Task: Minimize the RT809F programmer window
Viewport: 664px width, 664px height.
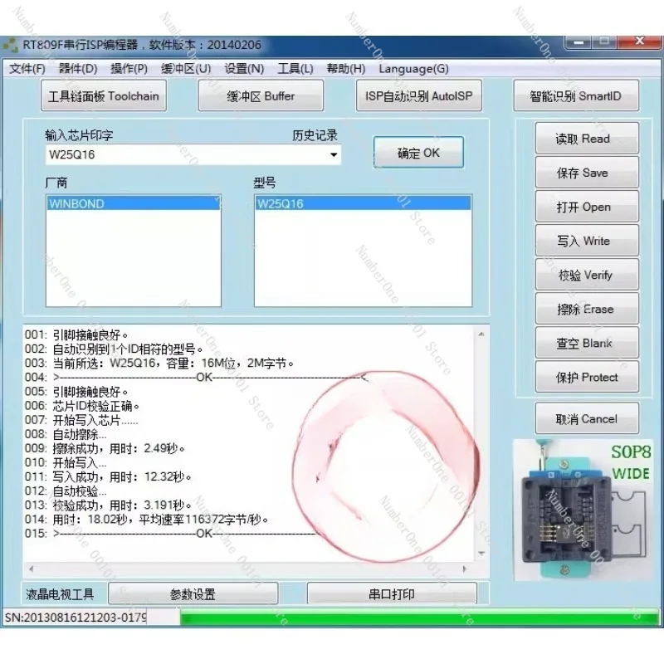Action: point(578,41)
